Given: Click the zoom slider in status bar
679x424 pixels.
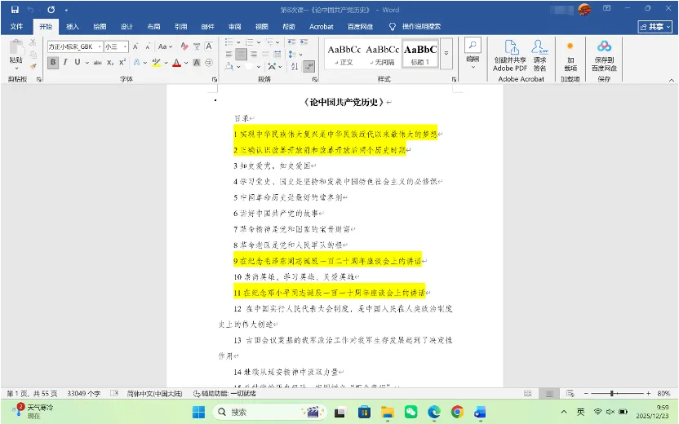Looking at the screenshot, I should 617,393.
